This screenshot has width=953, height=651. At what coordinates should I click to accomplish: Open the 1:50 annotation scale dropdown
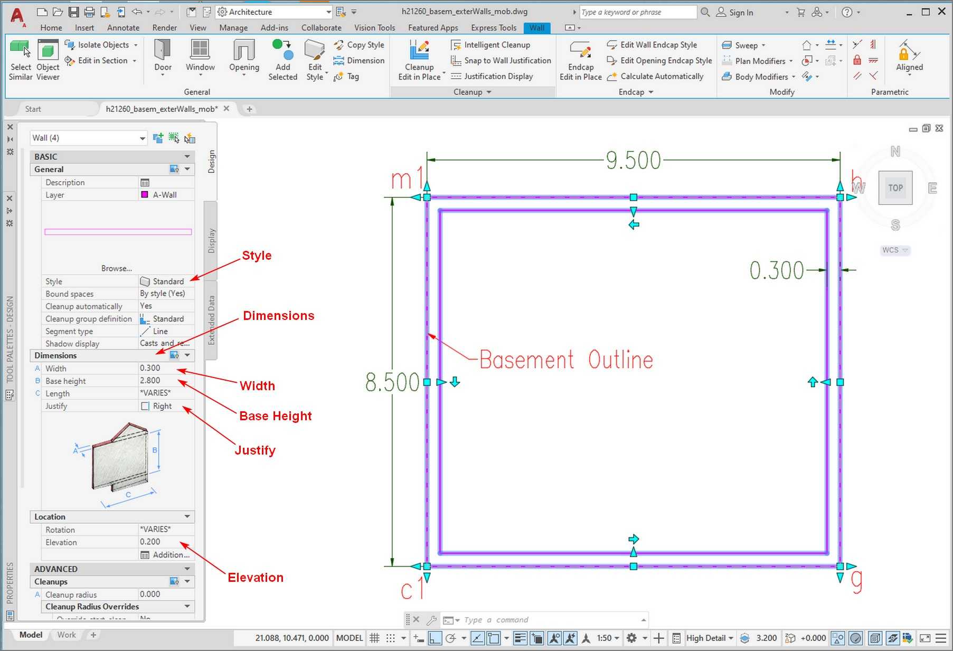pos(608,638)
